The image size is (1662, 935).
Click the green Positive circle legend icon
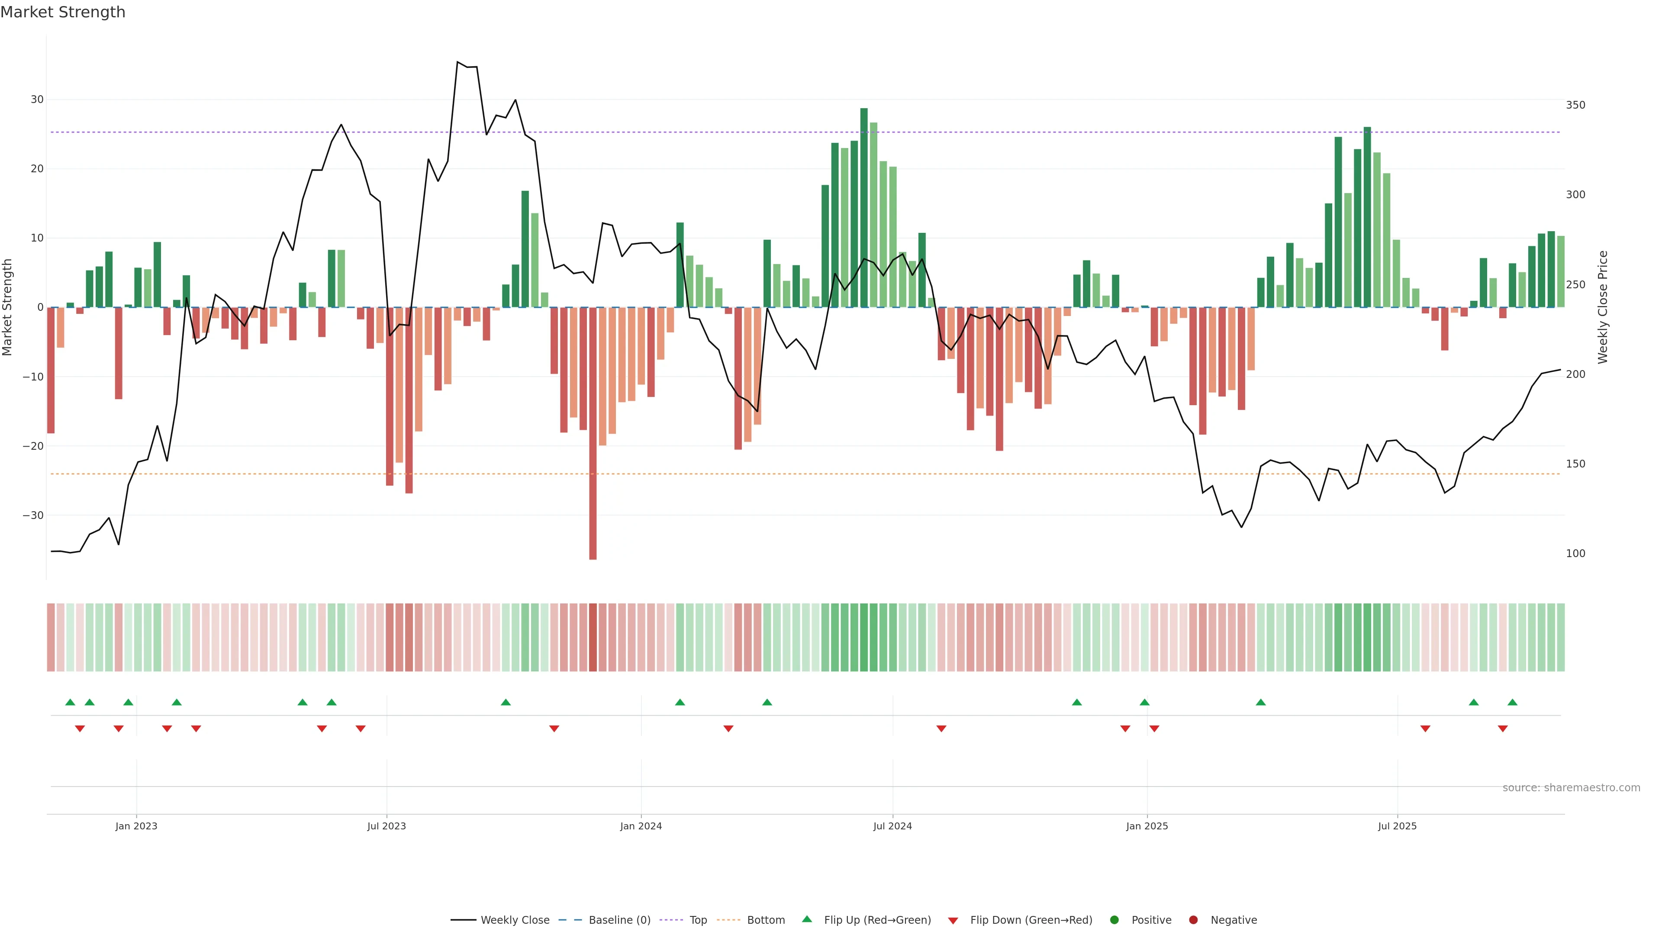click(x=1114, y=920)
